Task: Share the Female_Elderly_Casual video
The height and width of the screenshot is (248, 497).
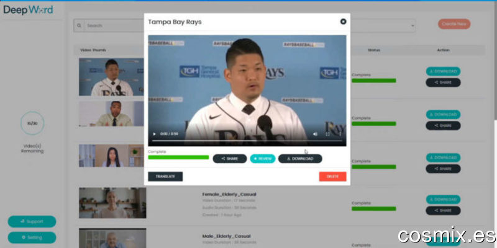Action: 443,211
